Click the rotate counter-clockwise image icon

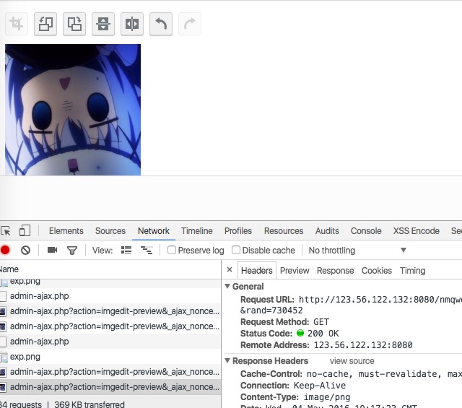[x=45, y=24]
